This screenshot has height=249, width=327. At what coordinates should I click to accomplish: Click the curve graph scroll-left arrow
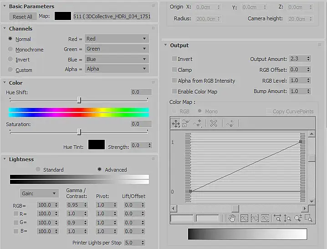point(174,208)
